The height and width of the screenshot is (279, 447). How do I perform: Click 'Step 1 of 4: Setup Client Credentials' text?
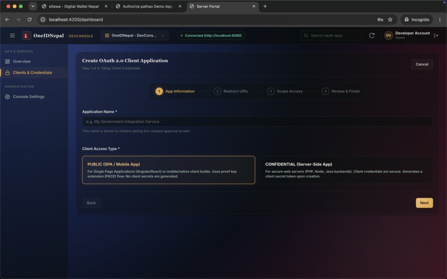tap(111, 68)
